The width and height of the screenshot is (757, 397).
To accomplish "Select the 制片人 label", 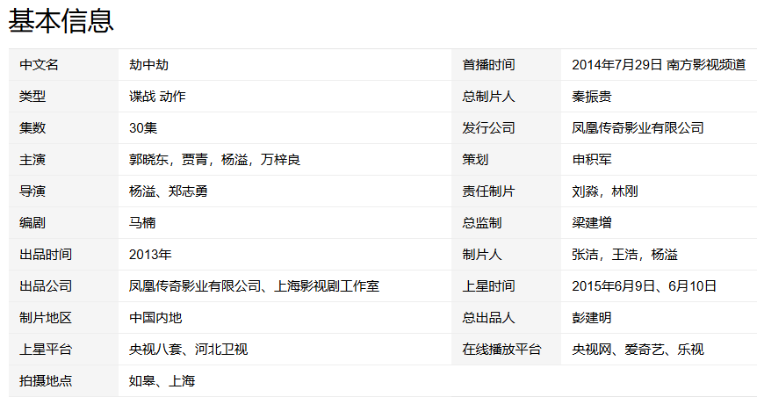I will [x=482, y=255].
